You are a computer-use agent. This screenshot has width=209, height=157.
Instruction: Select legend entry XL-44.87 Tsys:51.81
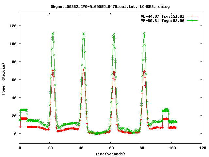(x=163, y=16)
